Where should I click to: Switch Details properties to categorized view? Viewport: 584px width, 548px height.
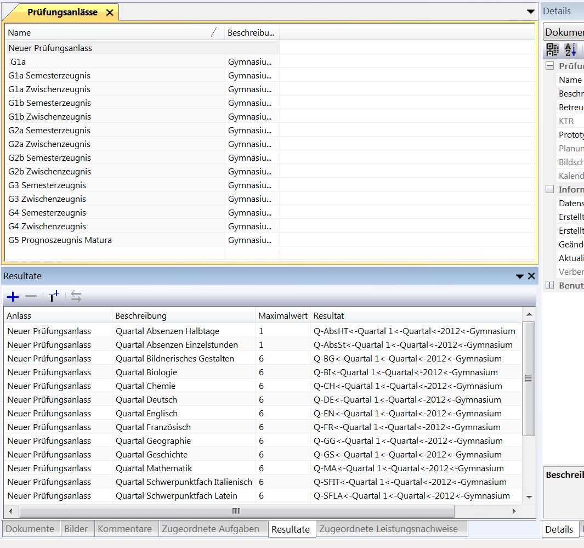click(x=552, y=50)
